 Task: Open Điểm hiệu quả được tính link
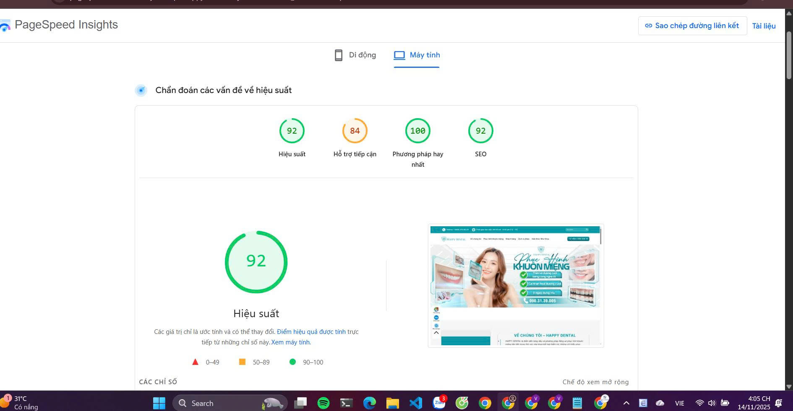click(311, 332)
